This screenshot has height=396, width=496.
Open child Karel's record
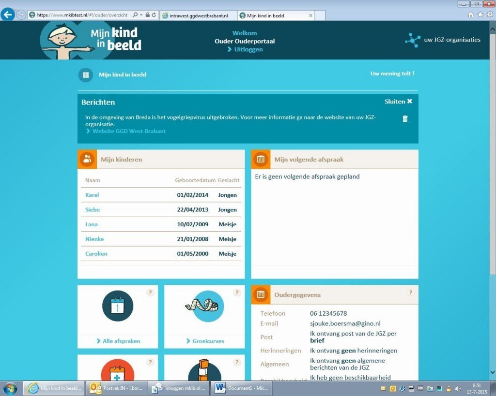click(x=92, y=195)
